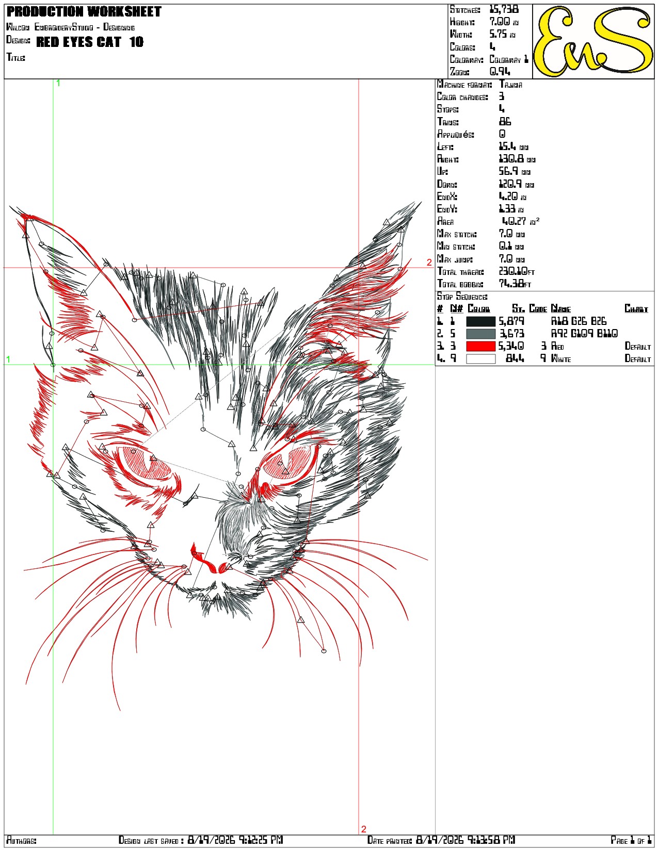Click the Left value 15.4 mm
Image resolution: width=658 pixels, height=851 pixels.
513,146
